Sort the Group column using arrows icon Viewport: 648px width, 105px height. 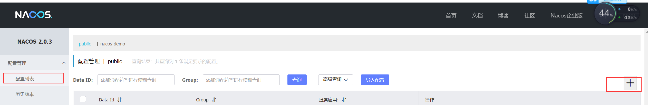point(214,100)
